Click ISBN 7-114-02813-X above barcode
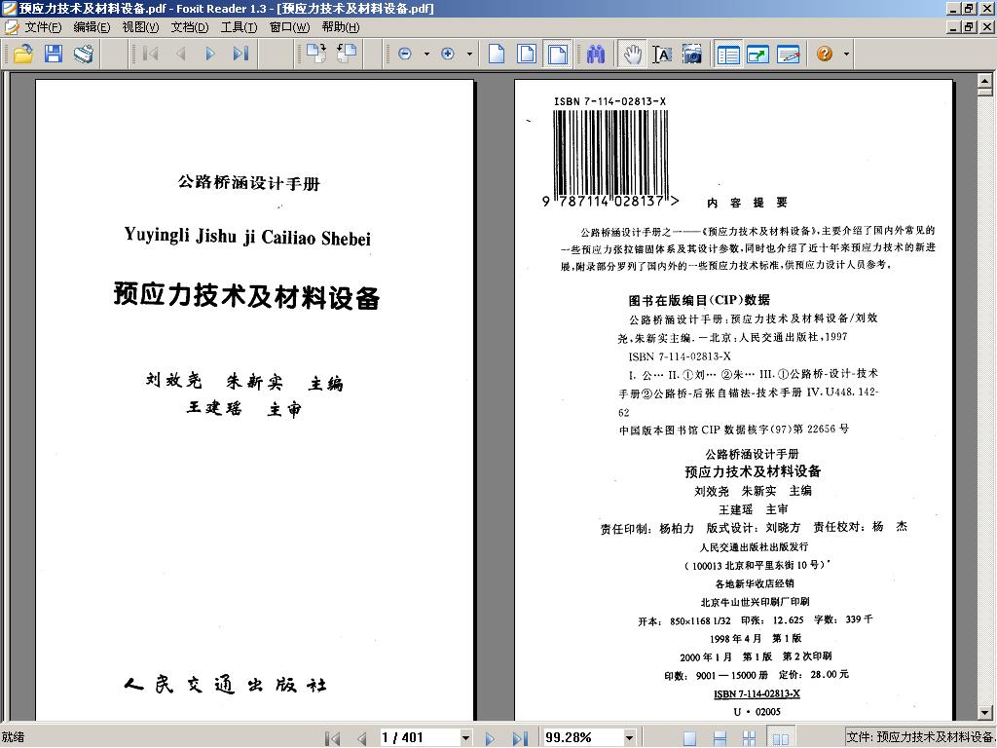 [x=609, y=101]
